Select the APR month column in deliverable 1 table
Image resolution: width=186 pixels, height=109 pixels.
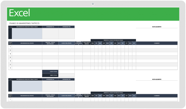point(104,43)
